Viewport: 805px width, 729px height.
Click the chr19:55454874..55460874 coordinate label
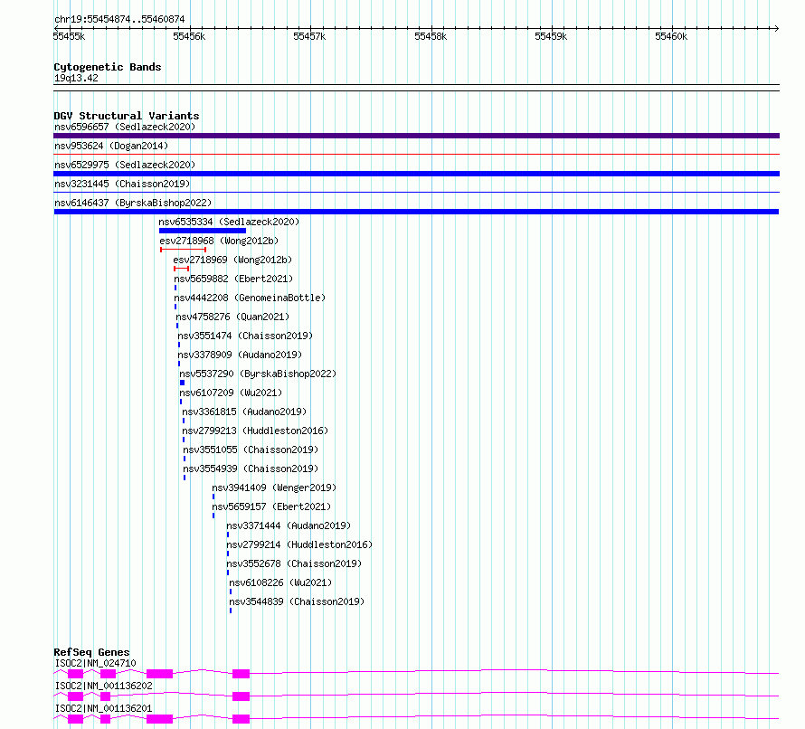tap(119, 20)
